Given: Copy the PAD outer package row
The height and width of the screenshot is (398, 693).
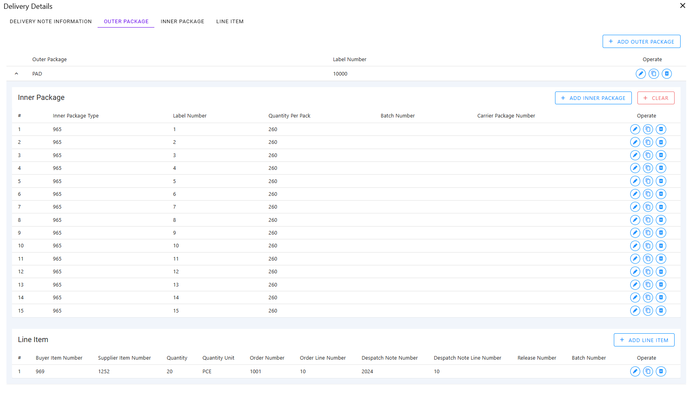Looking at the screenshot, I should (x=654, y=74).
